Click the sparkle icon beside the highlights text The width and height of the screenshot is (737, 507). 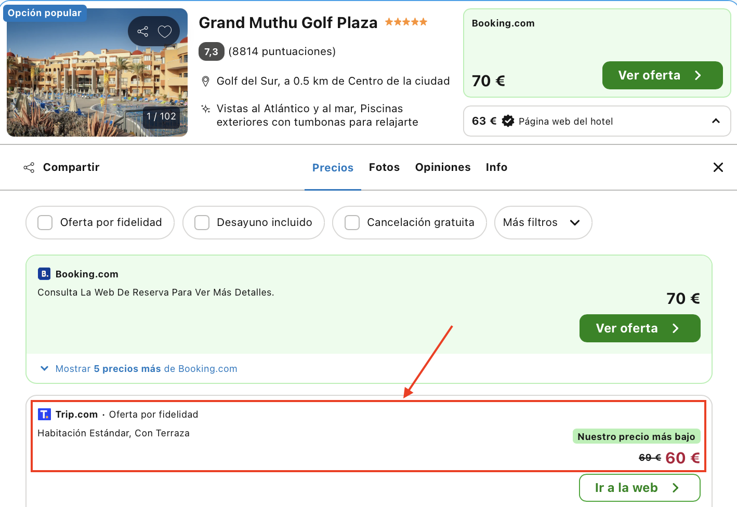click(x=205, y=109)
